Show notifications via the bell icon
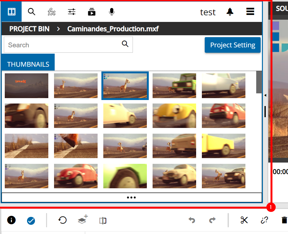Image resolution: width=288 pixels, height=234 pixels. tap(230, 12)
